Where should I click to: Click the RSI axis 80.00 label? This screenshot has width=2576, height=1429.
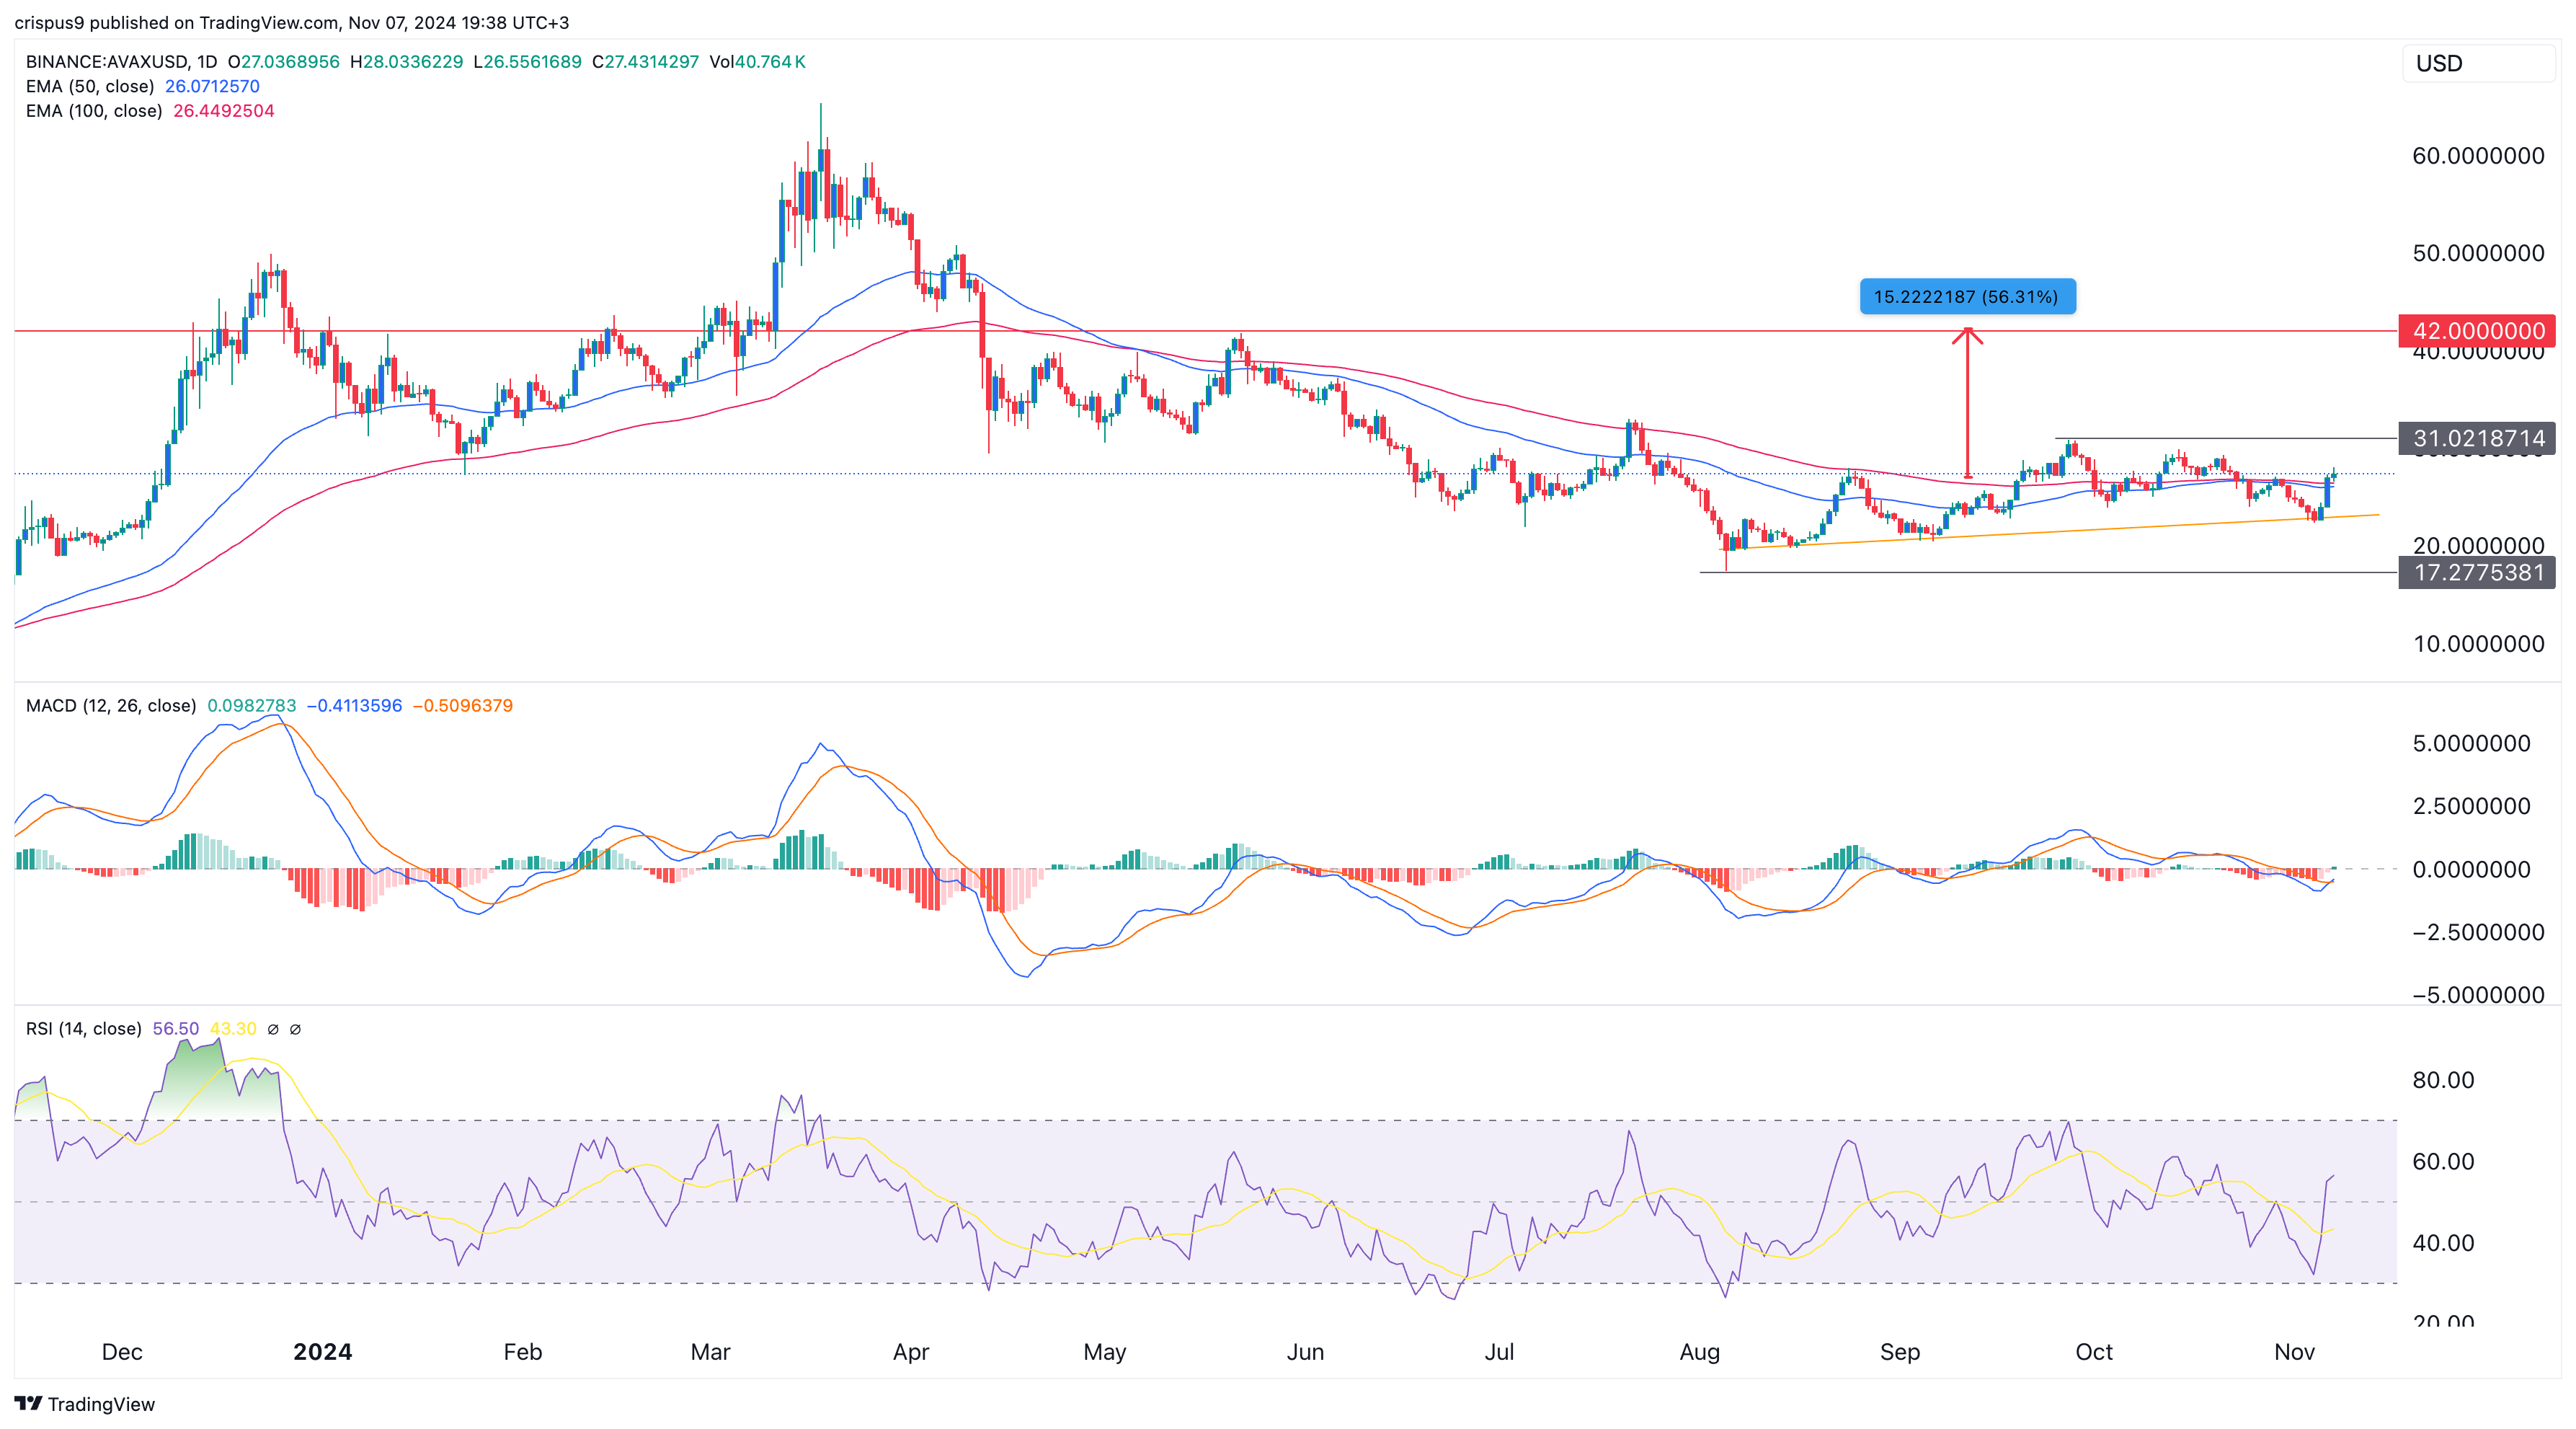tap(2443, 1080)
